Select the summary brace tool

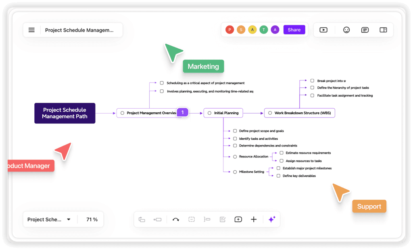[x=207, y=219]
